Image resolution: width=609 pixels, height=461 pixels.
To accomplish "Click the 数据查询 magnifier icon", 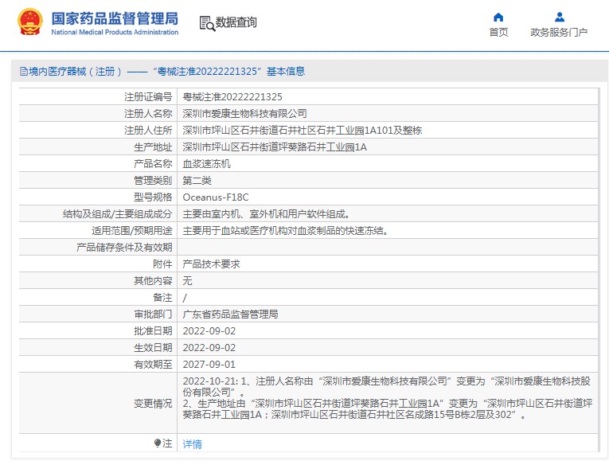I will [206, 23].
